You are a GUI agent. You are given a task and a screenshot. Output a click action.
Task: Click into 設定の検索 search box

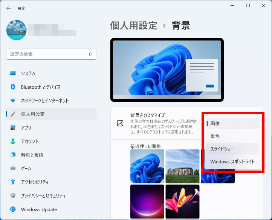coord(51,54)
